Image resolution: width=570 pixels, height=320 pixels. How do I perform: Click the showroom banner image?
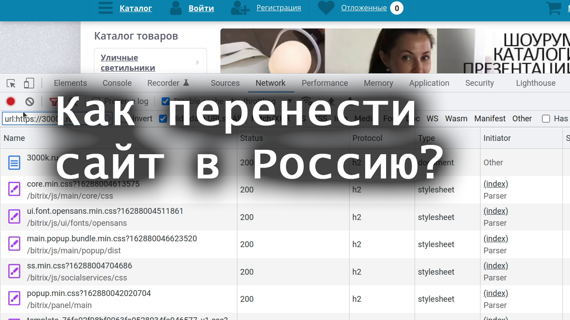pos(395,51)
